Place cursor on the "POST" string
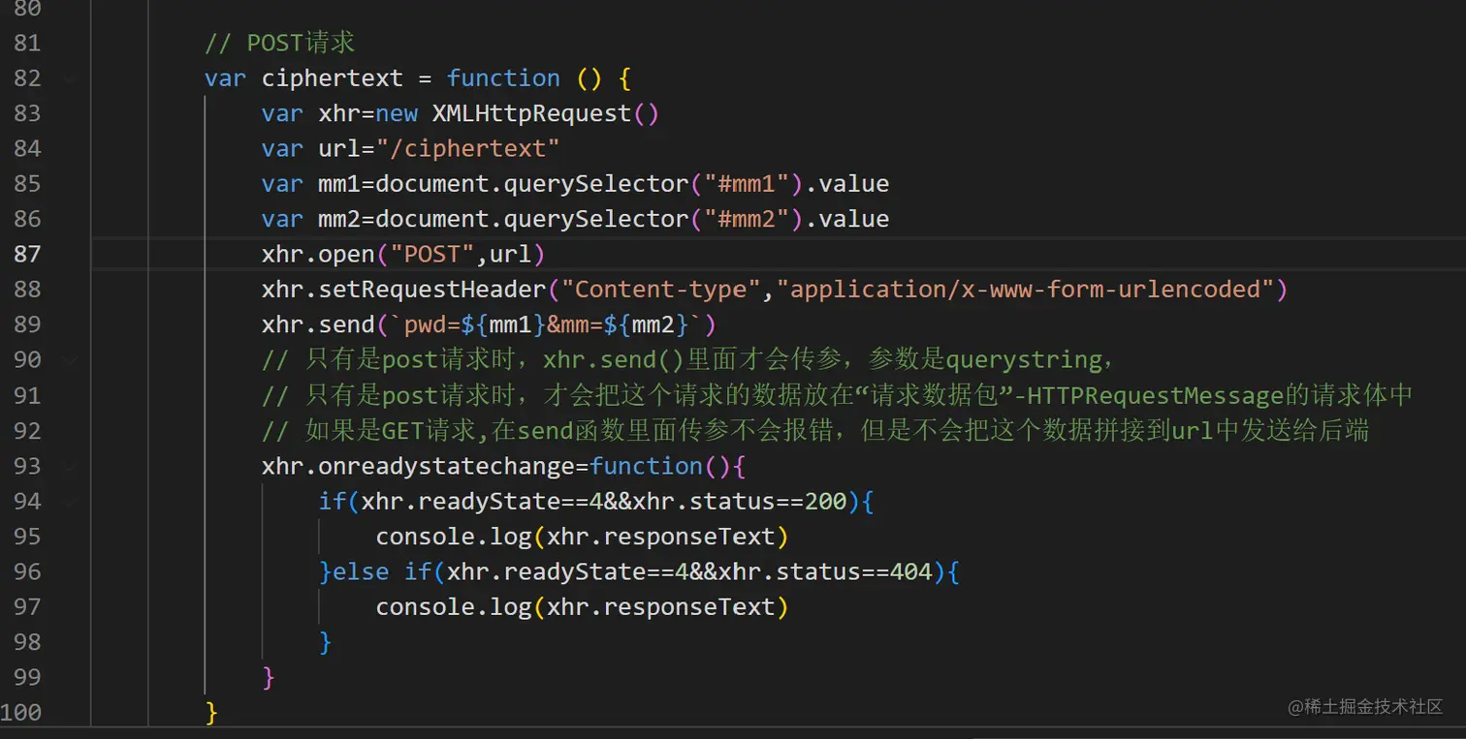This screenshot has height=739, width=1466. tap(431, 254)
